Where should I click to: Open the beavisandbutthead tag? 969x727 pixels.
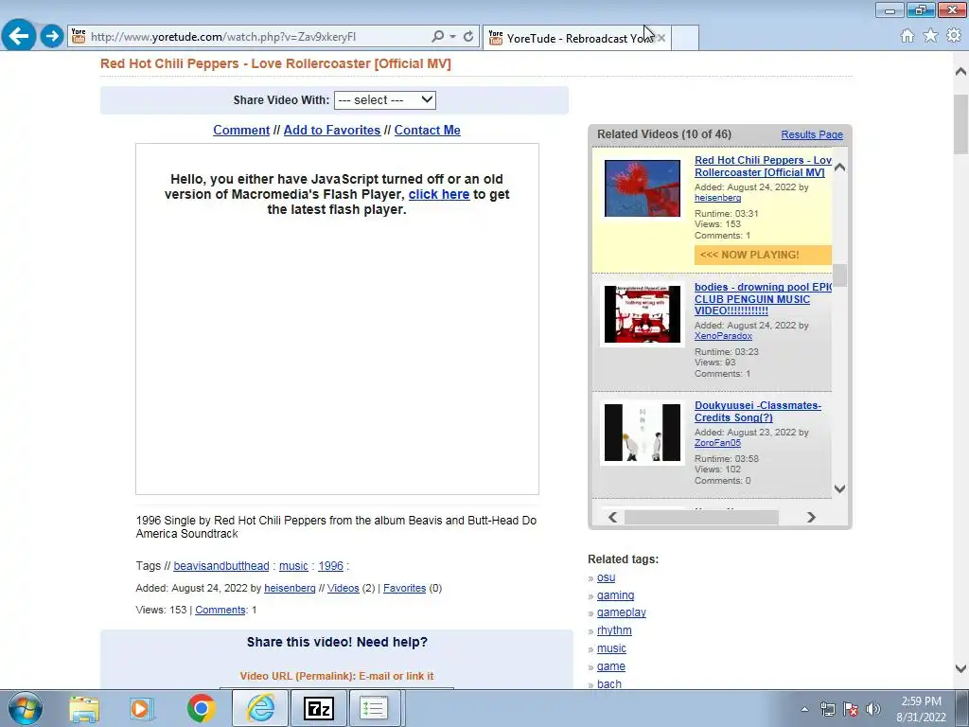click(x=221, y=566)
